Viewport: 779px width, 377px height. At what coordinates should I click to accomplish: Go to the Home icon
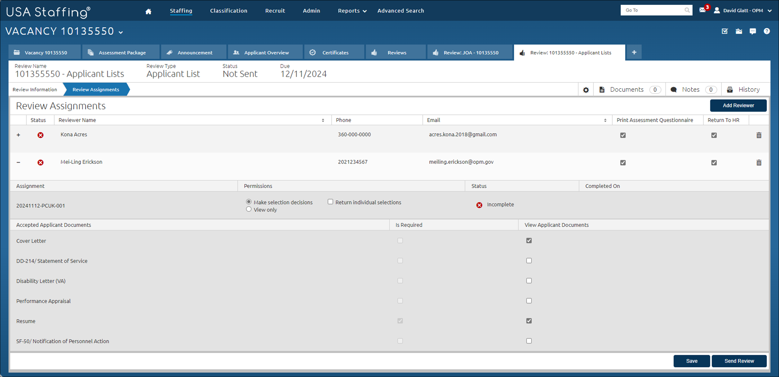click(x=149, y=11)
